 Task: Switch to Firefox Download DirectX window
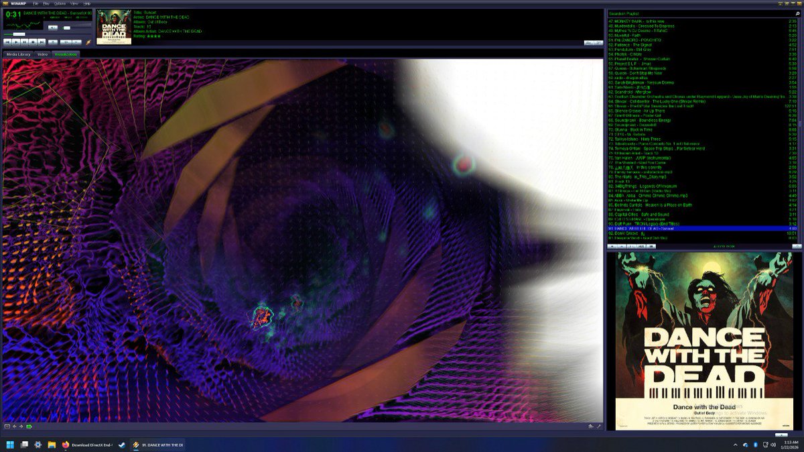87,445
